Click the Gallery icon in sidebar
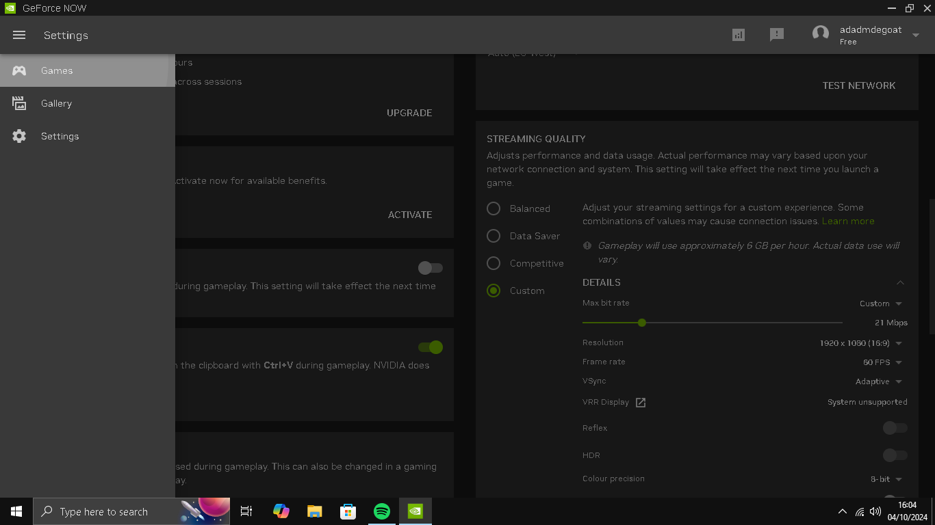 [19, 103]
